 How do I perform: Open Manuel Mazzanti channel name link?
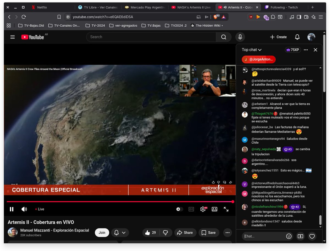(55, 230)
